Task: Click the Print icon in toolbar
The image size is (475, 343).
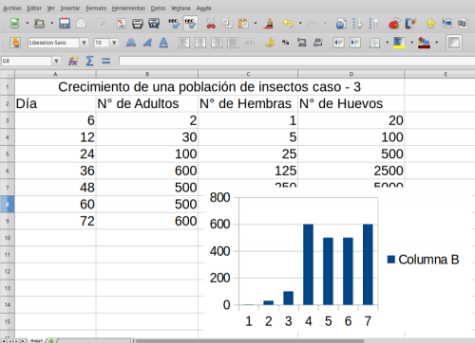Action: [x=138, y=24]
